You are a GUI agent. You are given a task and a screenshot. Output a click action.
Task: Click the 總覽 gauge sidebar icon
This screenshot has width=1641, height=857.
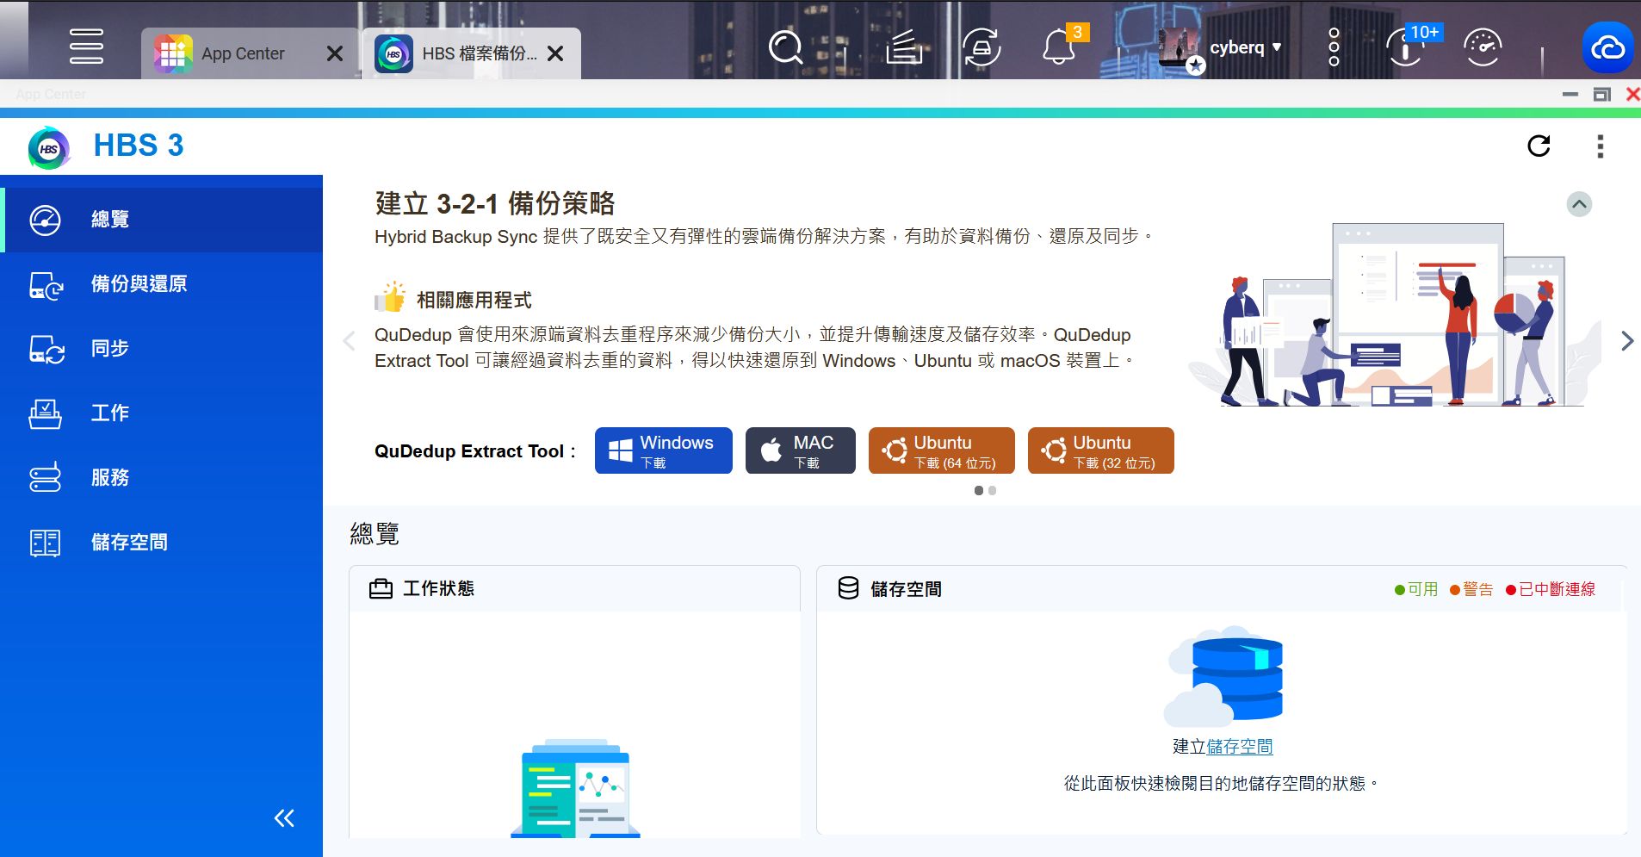pyautogui.click(x=46, y=220)
